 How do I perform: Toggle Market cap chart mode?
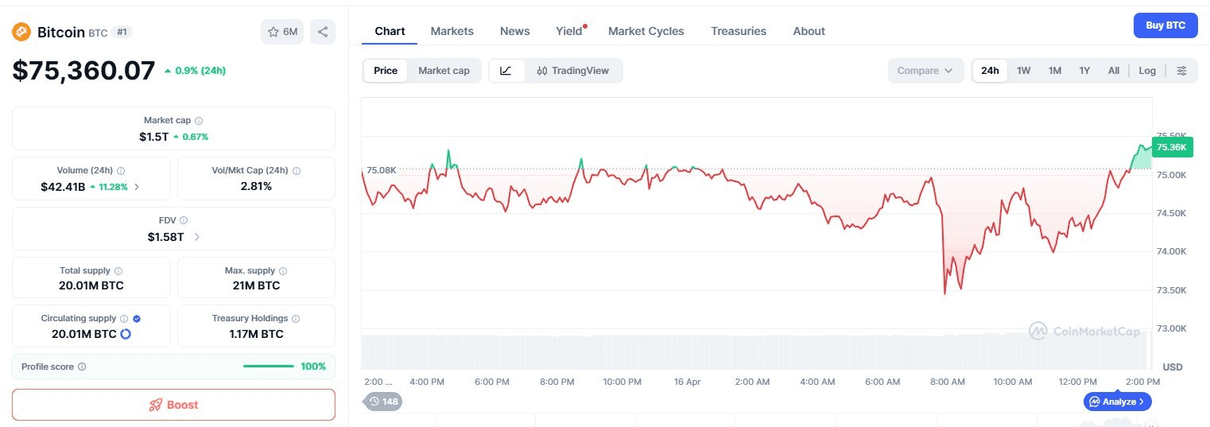pyautogui.click(x=444, y=71)
